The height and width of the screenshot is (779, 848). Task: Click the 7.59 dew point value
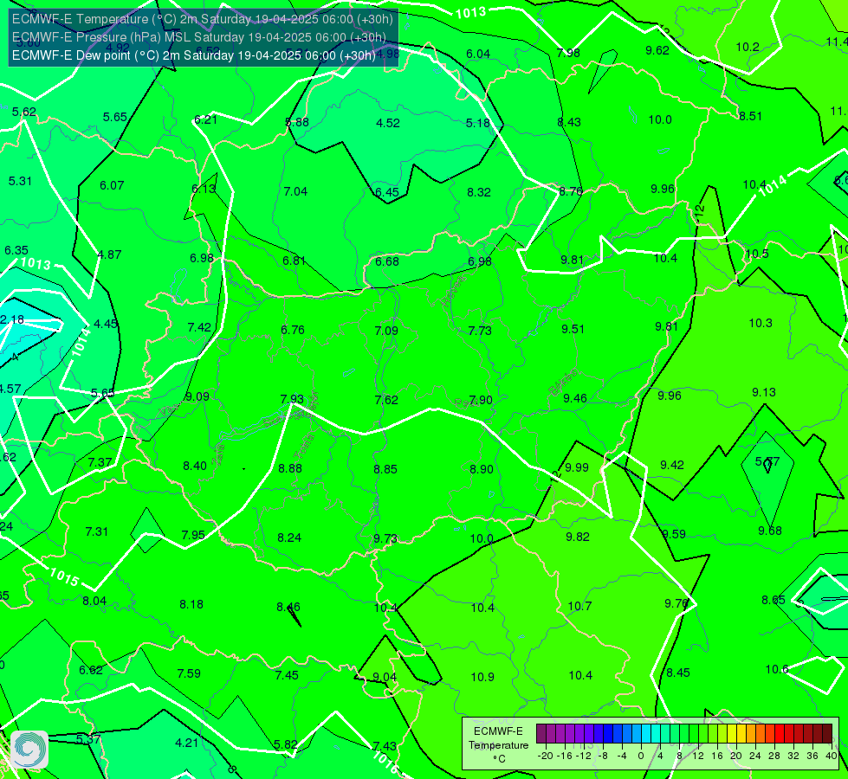tap(189, 673)
